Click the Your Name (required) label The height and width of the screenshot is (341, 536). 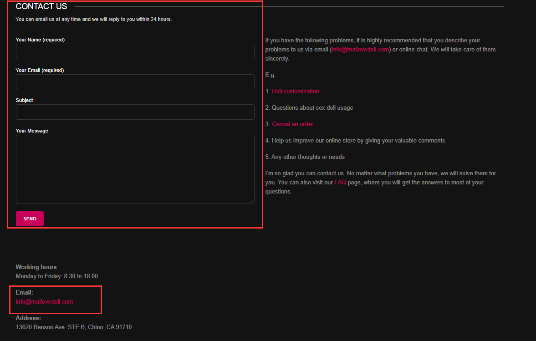coord(41,40)
